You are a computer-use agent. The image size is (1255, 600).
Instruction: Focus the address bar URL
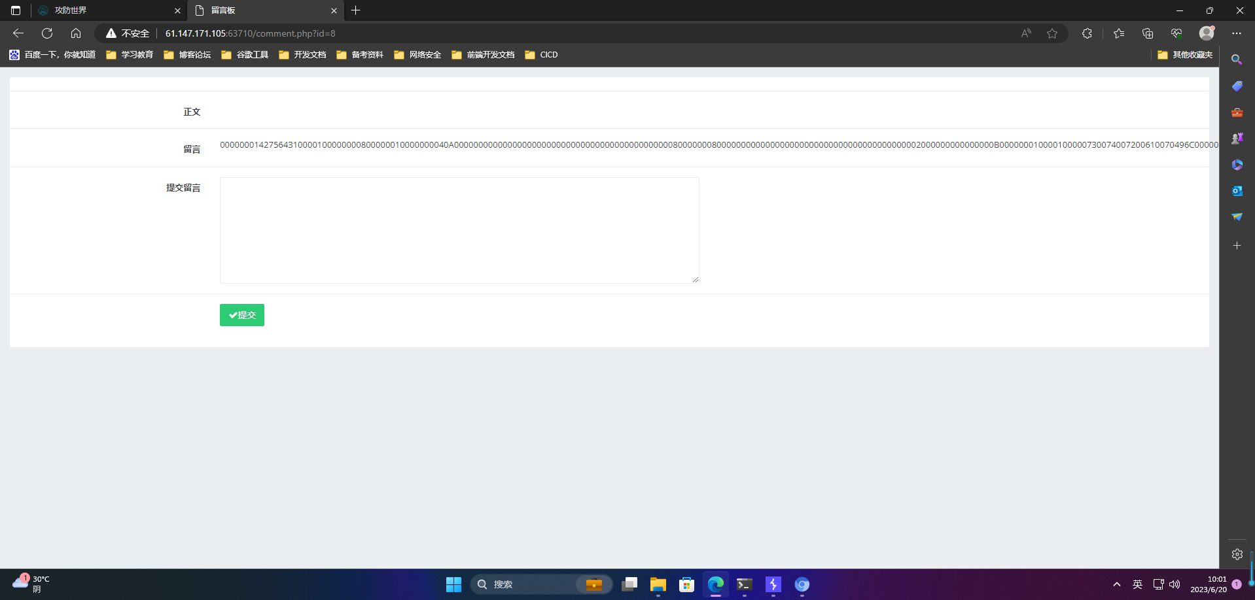pyautogui.click(x=250, y=33)
